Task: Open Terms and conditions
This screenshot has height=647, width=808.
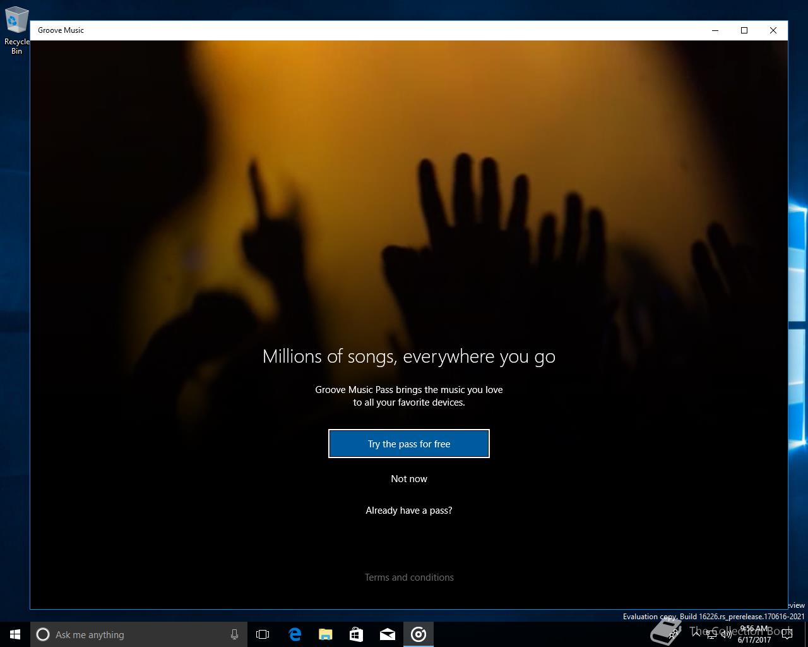Action: click(x=409, y=577)
